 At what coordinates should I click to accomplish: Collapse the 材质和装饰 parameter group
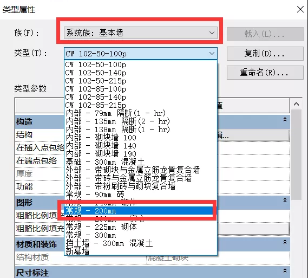285,242
